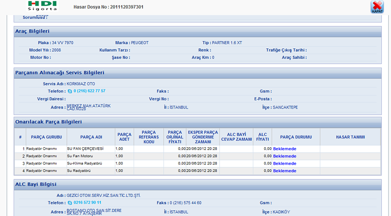
Task: Click the HASAR TANIMI column header
Action: tap(350, 137)
